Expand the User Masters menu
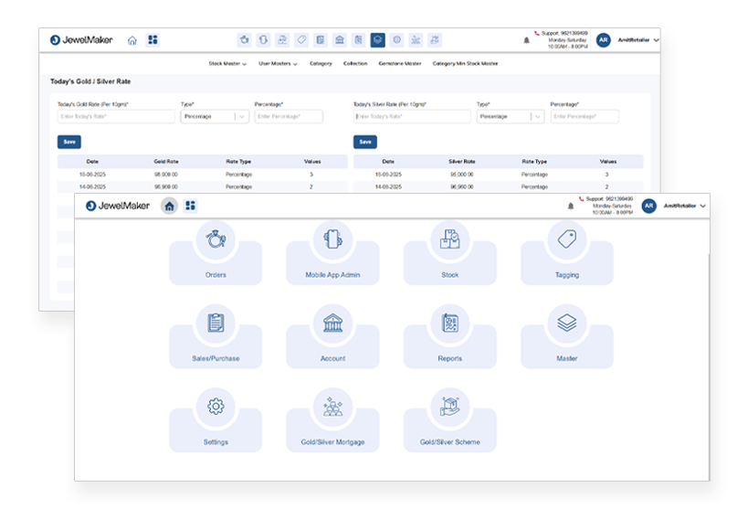Screen dimensions: 748x509 point(278,63)
